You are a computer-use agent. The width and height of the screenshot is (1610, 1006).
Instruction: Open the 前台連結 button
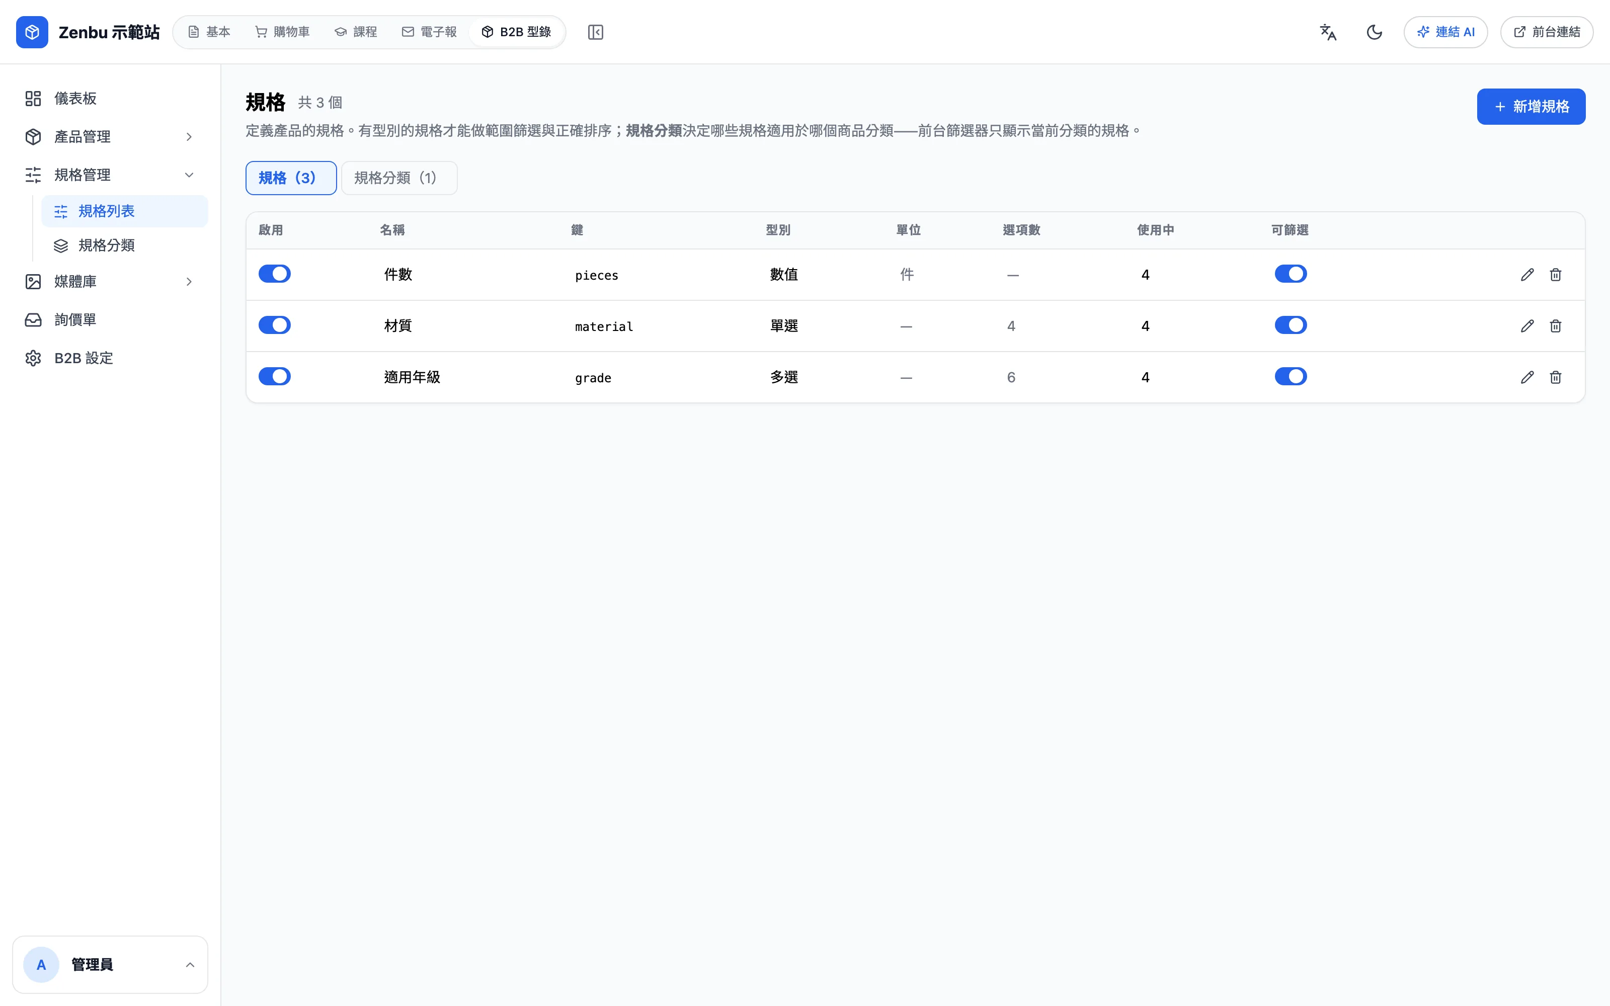pos(1546,32)
